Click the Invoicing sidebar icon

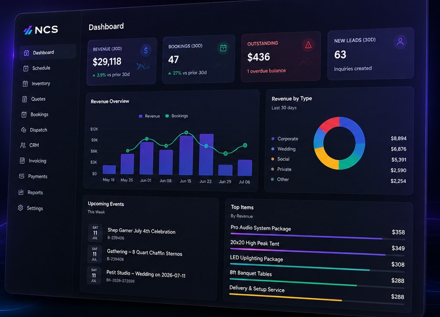[22, 160]
